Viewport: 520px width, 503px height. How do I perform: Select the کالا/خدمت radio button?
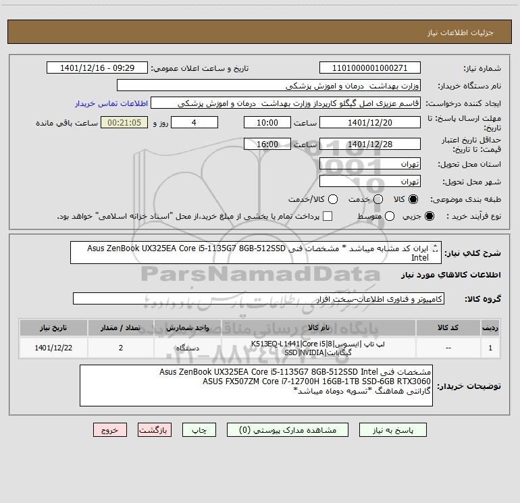pos(333,199)
